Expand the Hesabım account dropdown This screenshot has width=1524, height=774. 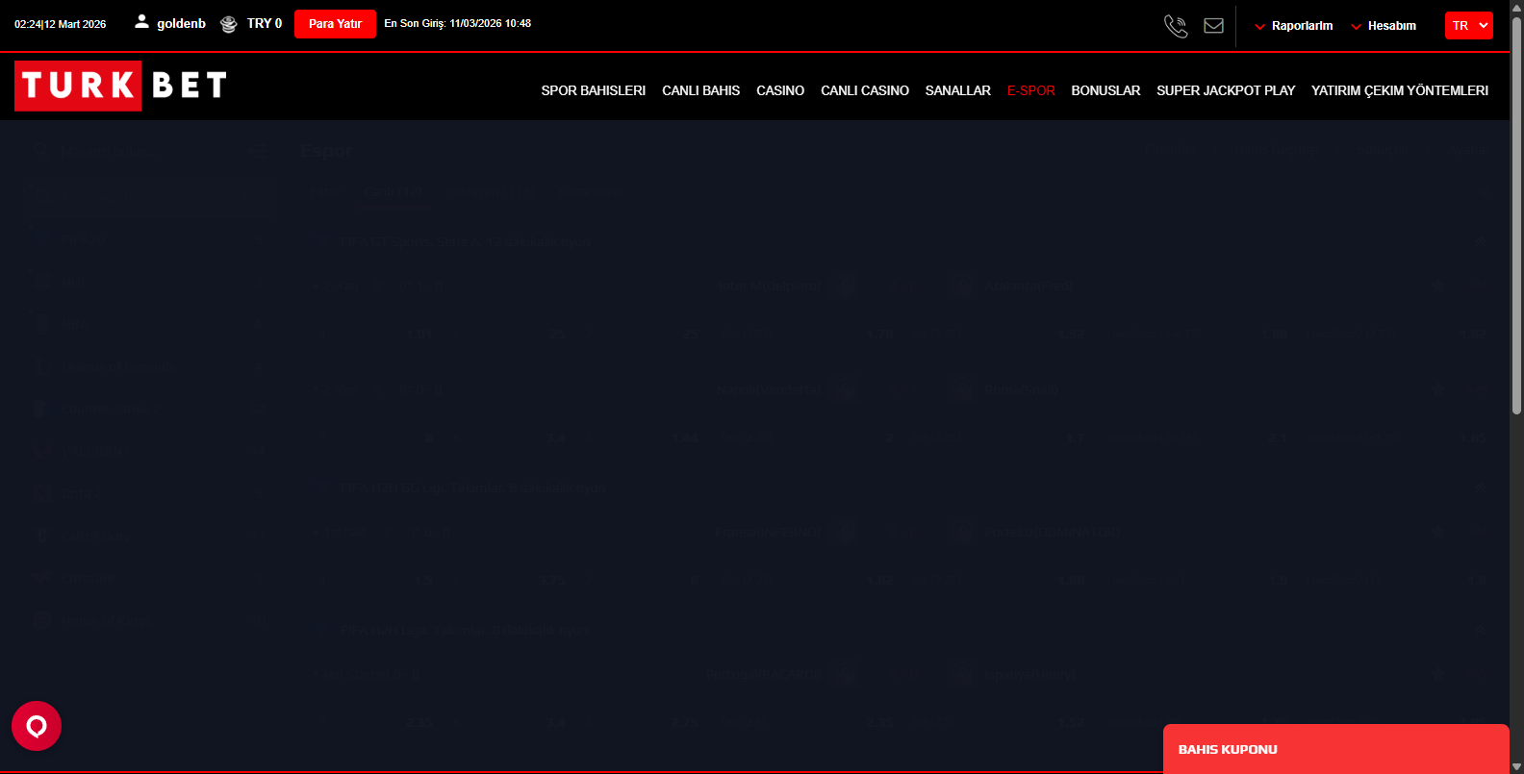(1384, 26)
